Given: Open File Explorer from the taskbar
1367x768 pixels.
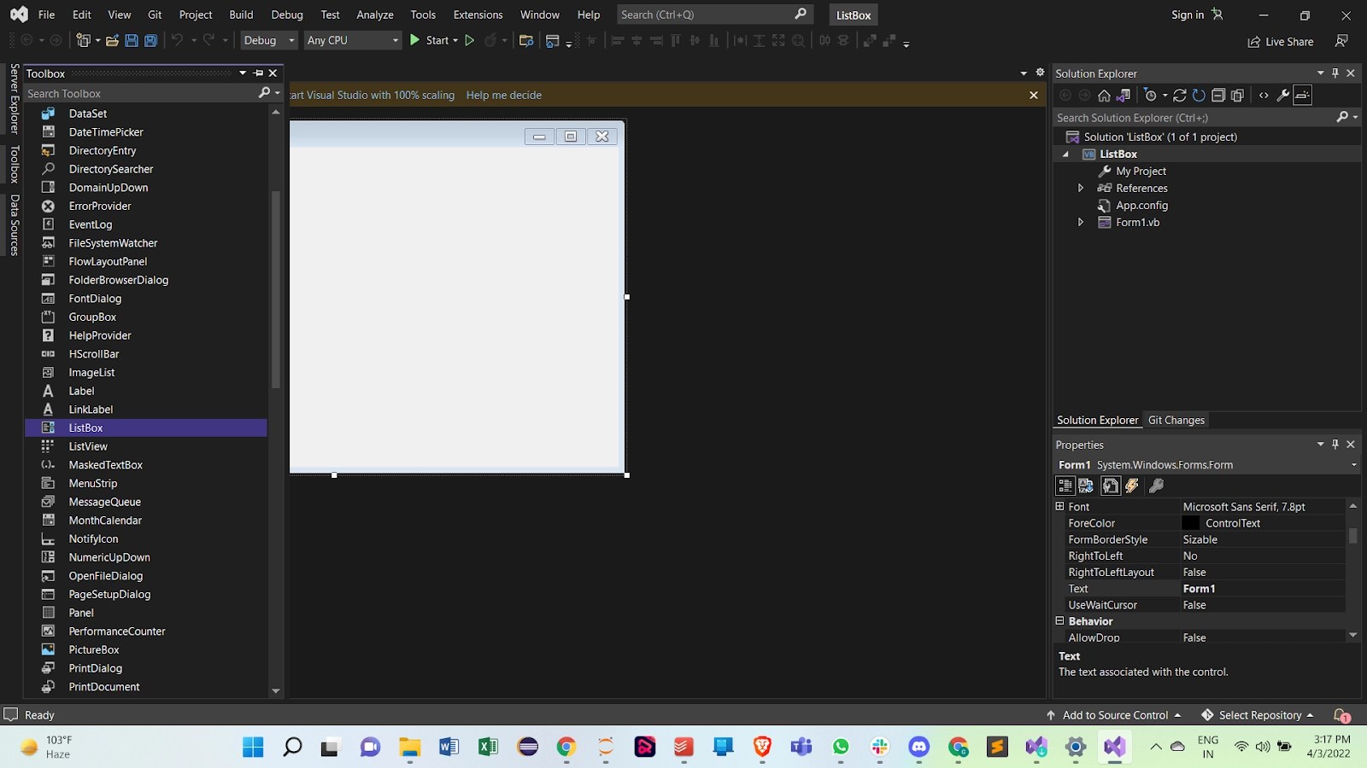Looking at the screenshot, I should [409, 748].
